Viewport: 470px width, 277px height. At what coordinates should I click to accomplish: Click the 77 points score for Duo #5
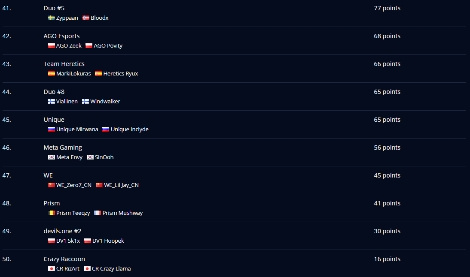387,8
